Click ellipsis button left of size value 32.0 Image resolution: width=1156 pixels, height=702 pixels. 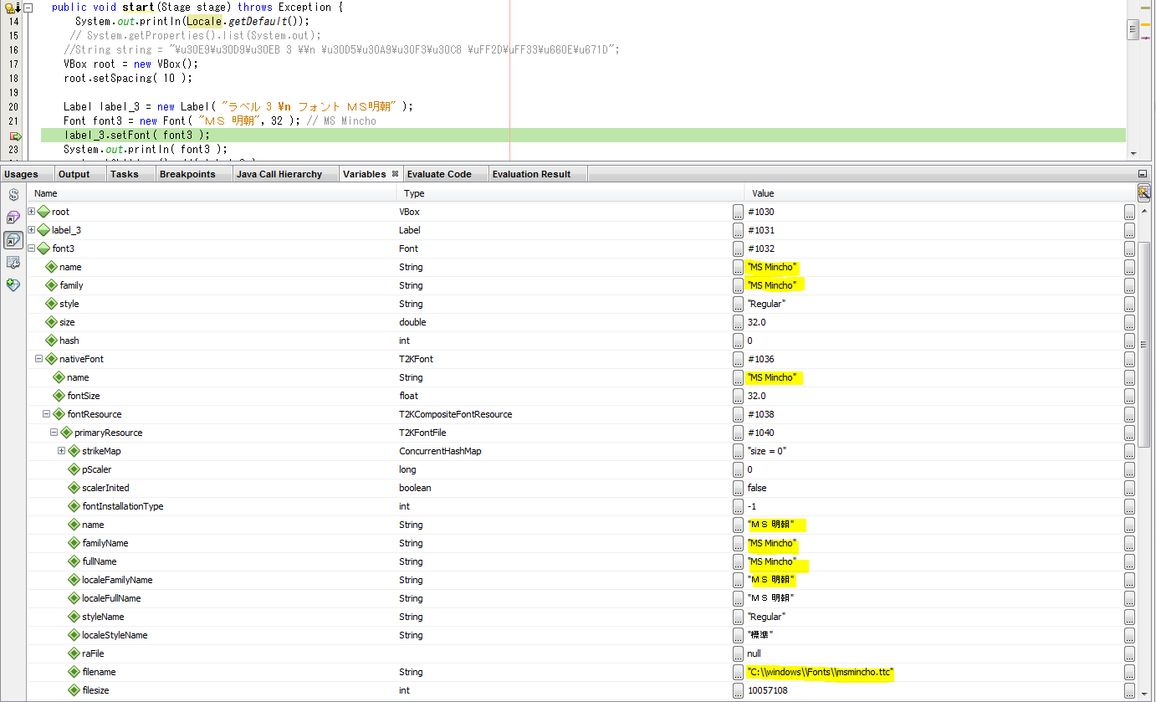[738, 322]
